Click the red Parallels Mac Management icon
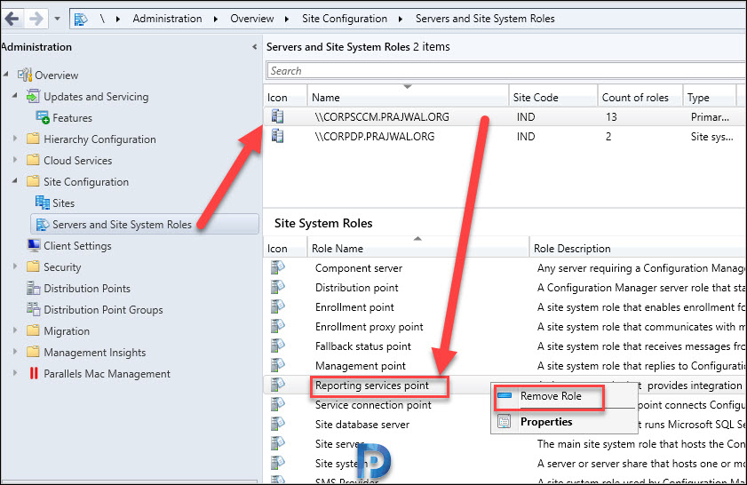This screenshot has height=485, width=747. pos(34,373)
